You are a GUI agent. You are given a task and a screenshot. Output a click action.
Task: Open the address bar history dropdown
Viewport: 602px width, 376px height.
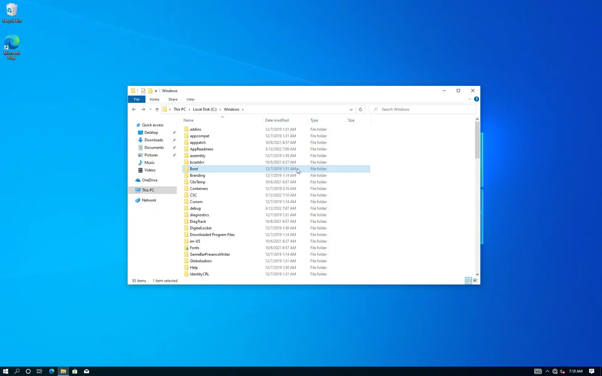[x=351, y=109]
